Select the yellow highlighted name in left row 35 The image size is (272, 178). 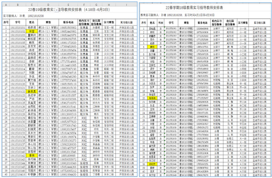[32, 155]
